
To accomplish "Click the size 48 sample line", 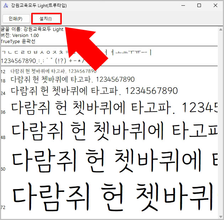I will pos(115,130).
